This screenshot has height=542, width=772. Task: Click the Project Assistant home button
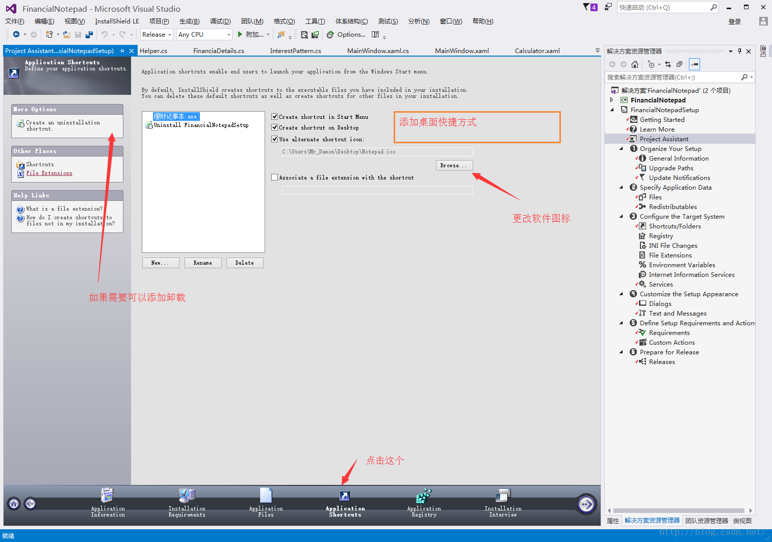pyautogui.click(x=14, y=504)
